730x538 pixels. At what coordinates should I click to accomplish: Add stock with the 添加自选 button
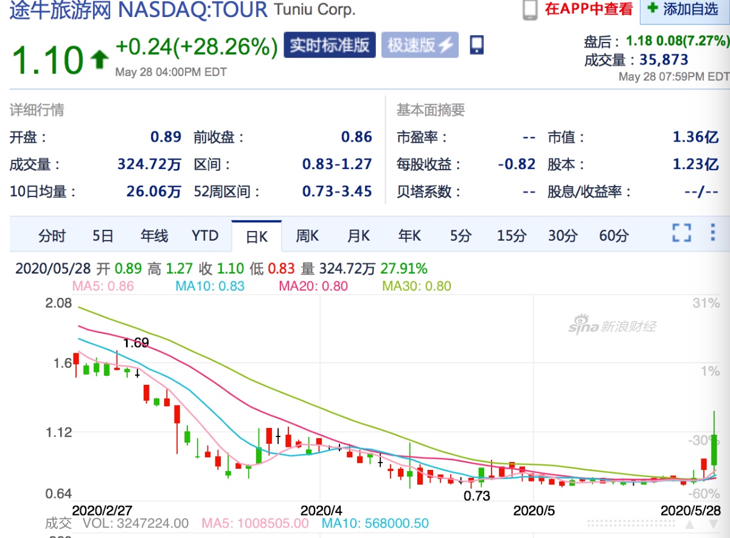pyautogui.click(x=685, y=9)
